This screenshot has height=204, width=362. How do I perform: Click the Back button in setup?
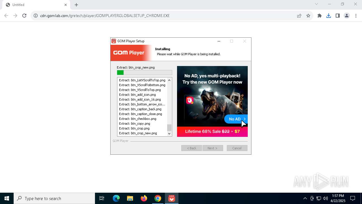pyautogui.click(x=191, y=148)
